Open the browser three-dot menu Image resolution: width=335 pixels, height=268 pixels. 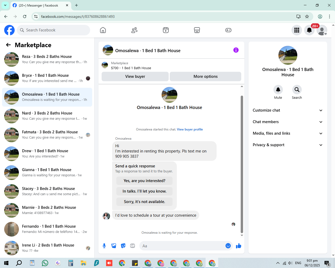329,17
